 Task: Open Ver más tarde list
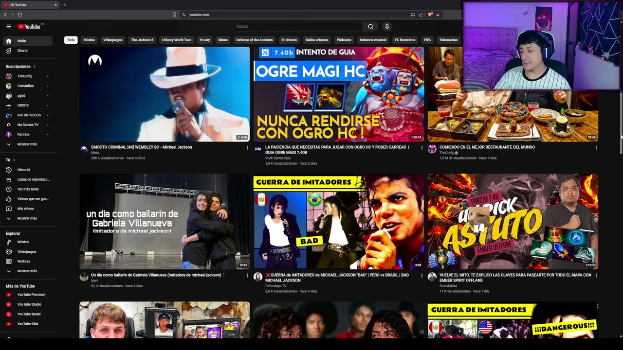tap(28, 189)
